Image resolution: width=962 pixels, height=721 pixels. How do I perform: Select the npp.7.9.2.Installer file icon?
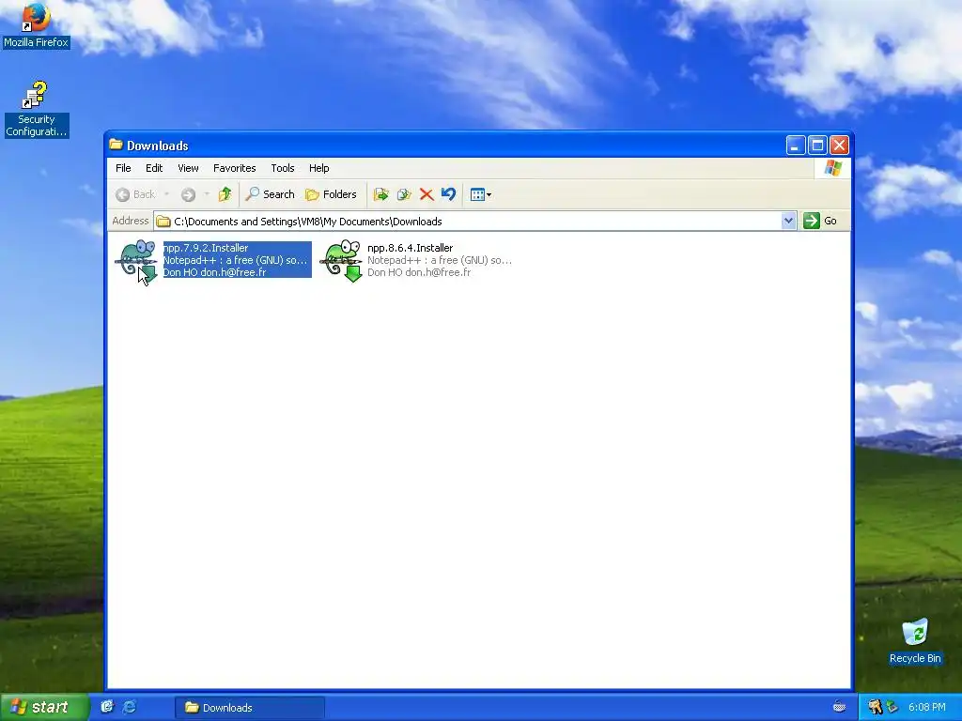tap(136, 261)
